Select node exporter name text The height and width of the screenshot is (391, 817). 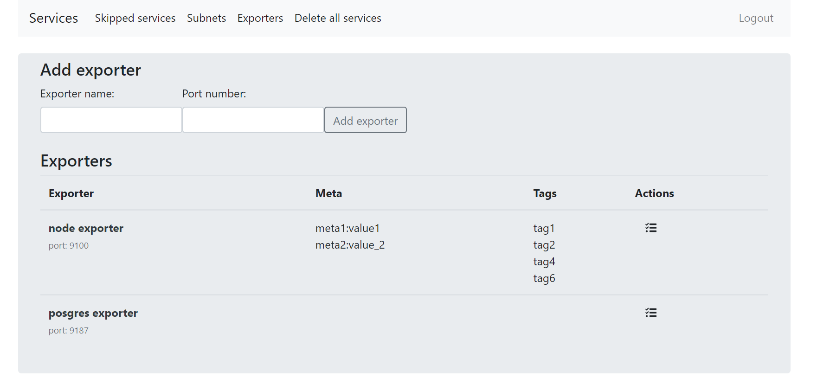click(x=86, y=228)
